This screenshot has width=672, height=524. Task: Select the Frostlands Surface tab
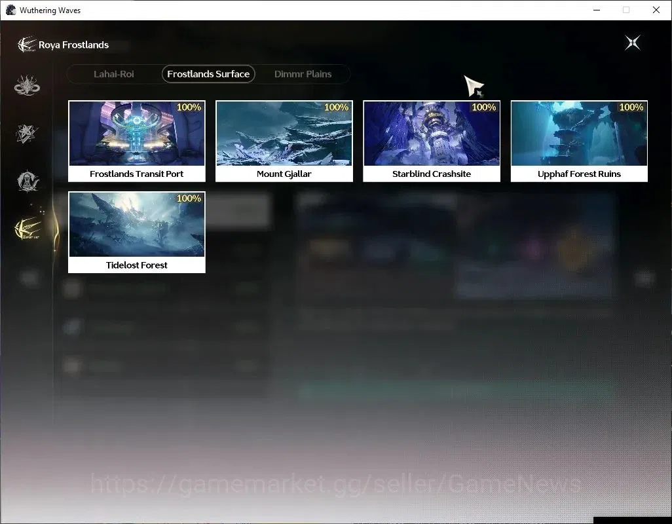(x=208, y=74)
